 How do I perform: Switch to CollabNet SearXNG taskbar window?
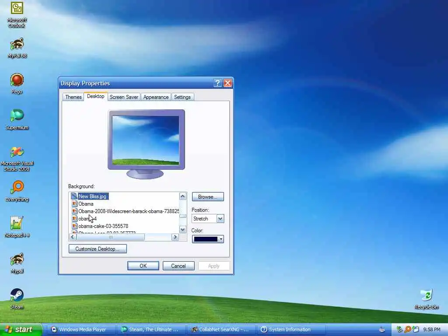point(221,329)
